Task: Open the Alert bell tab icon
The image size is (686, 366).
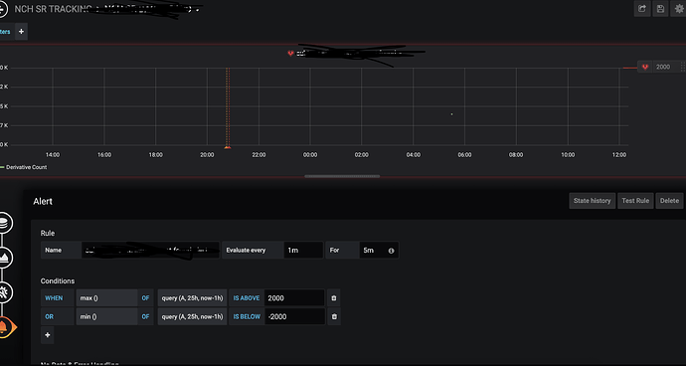Action: [5, 326]
